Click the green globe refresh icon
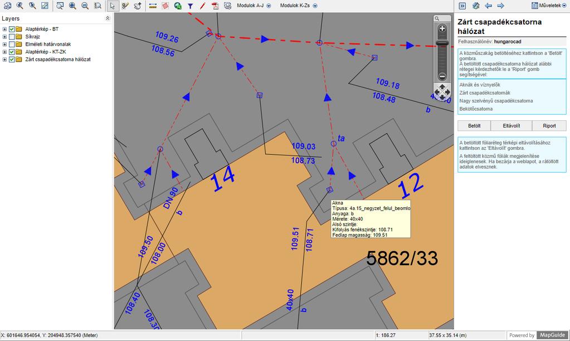This screenshot has width=570, height=341. pyautogui.click(x=178, y=6)
